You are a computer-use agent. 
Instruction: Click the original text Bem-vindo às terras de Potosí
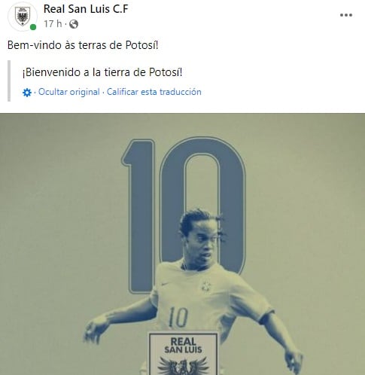83,45
